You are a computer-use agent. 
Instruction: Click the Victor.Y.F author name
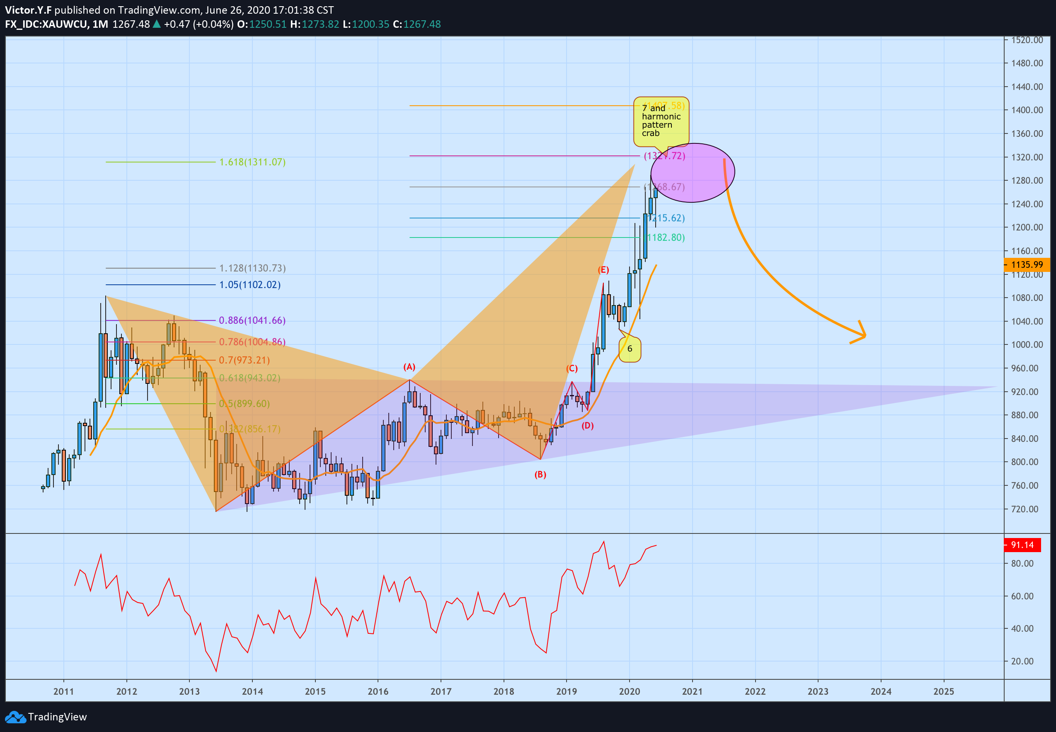(28, 10)
